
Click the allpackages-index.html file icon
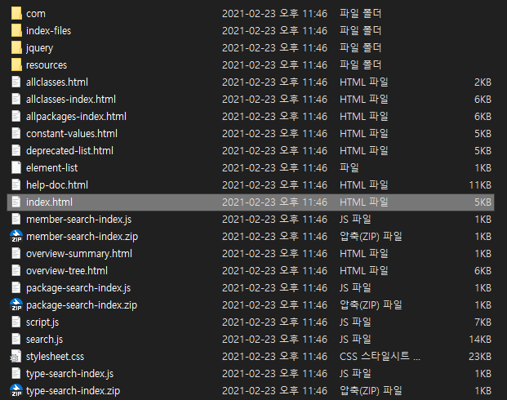16,117
